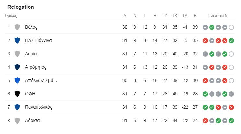
Task: Click the Παναιτωλικός shield icon
Action: [17, 107]
